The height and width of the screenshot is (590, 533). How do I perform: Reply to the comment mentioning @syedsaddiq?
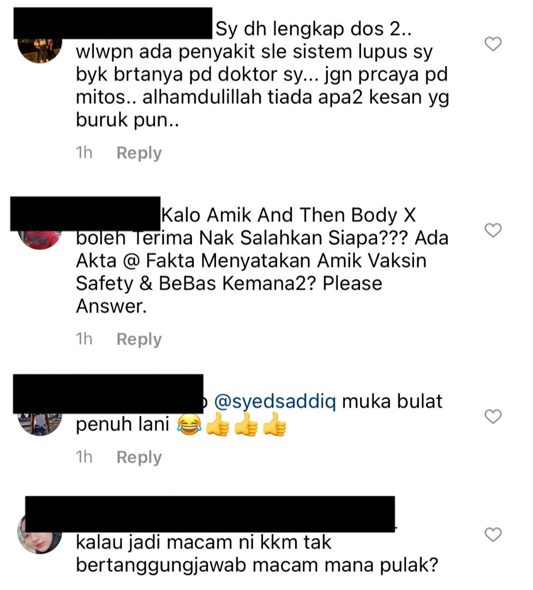click(x=139, y=457)
